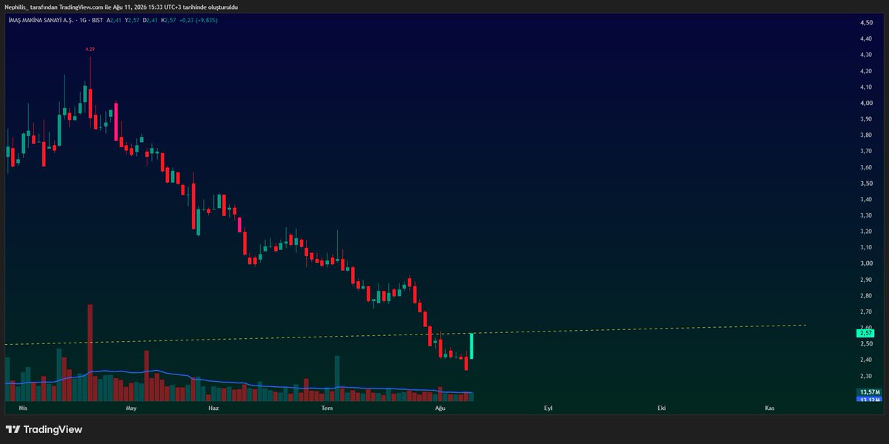This screenshot has height=444, width=889.
Task: Click the Kas month label on time axis
Action: click(770, 408)
